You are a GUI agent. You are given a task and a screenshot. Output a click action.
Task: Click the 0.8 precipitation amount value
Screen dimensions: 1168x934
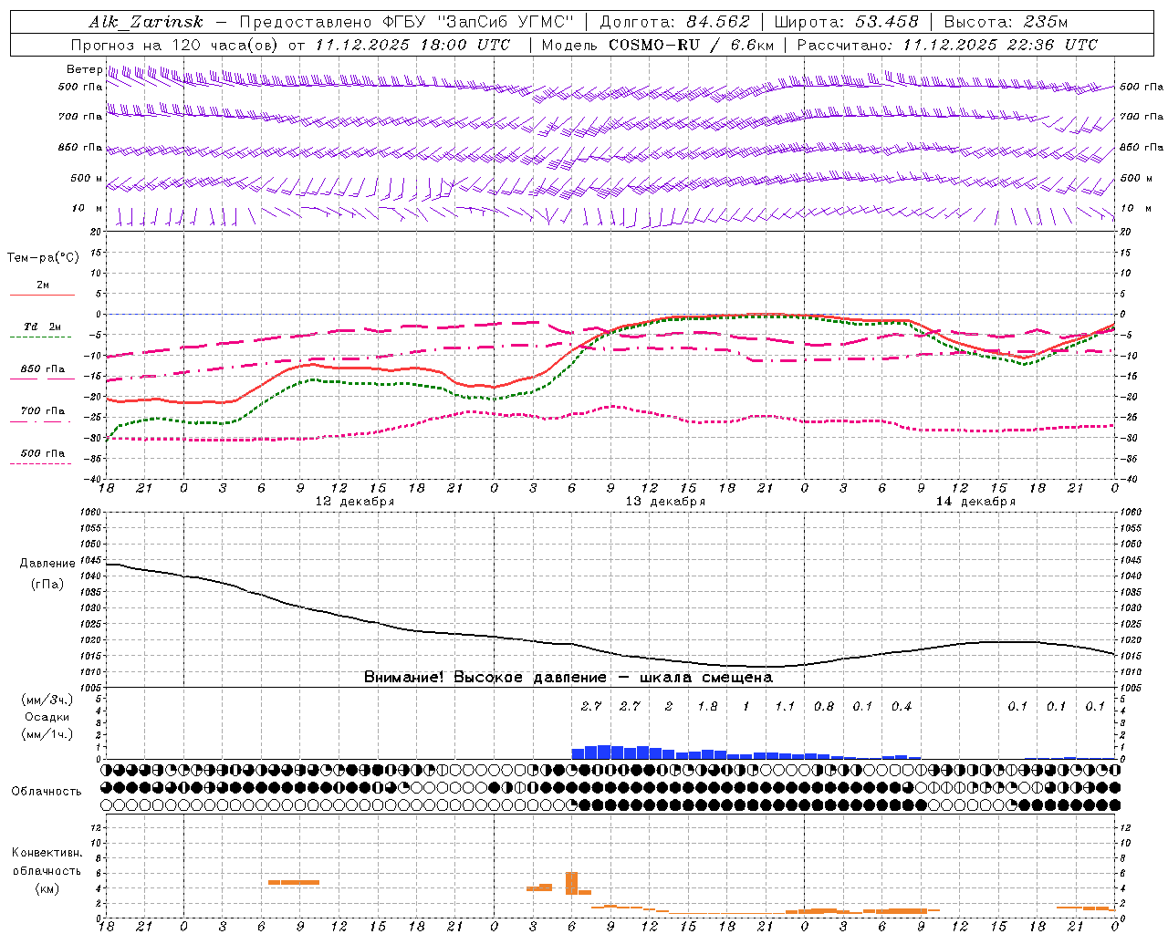[823, 706]
